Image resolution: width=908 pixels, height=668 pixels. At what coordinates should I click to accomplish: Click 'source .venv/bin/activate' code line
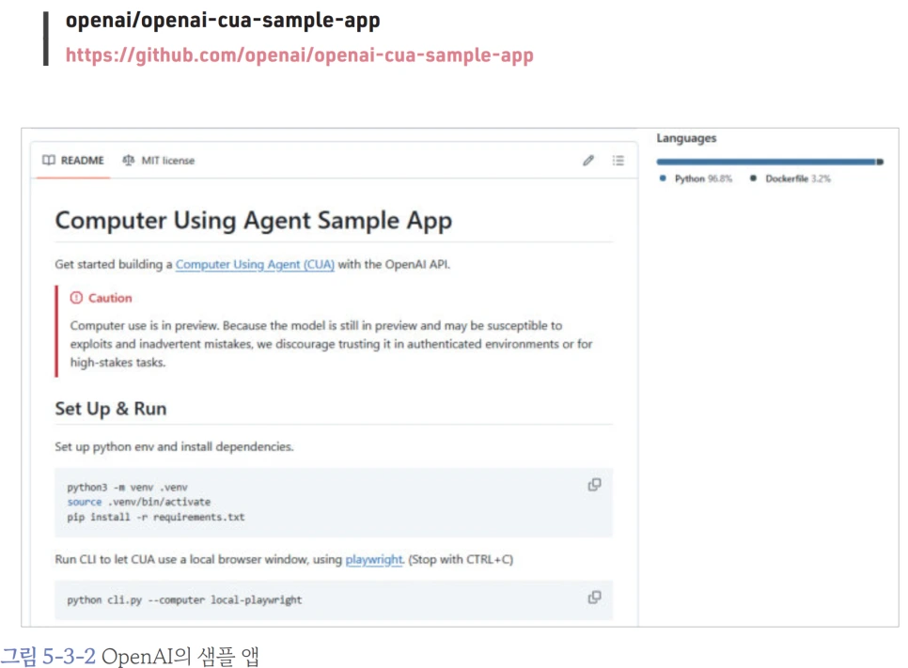click(139, 502)
